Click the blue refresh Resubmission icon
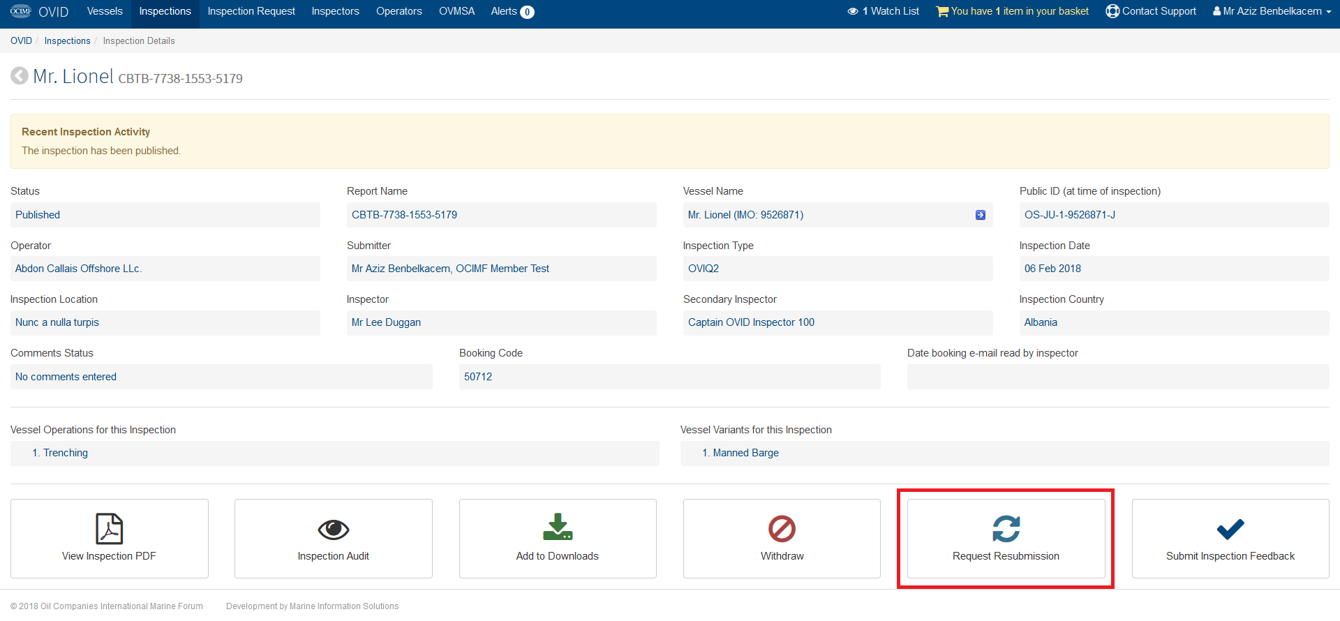The image size is (1340, 621). pos(1006,529)
